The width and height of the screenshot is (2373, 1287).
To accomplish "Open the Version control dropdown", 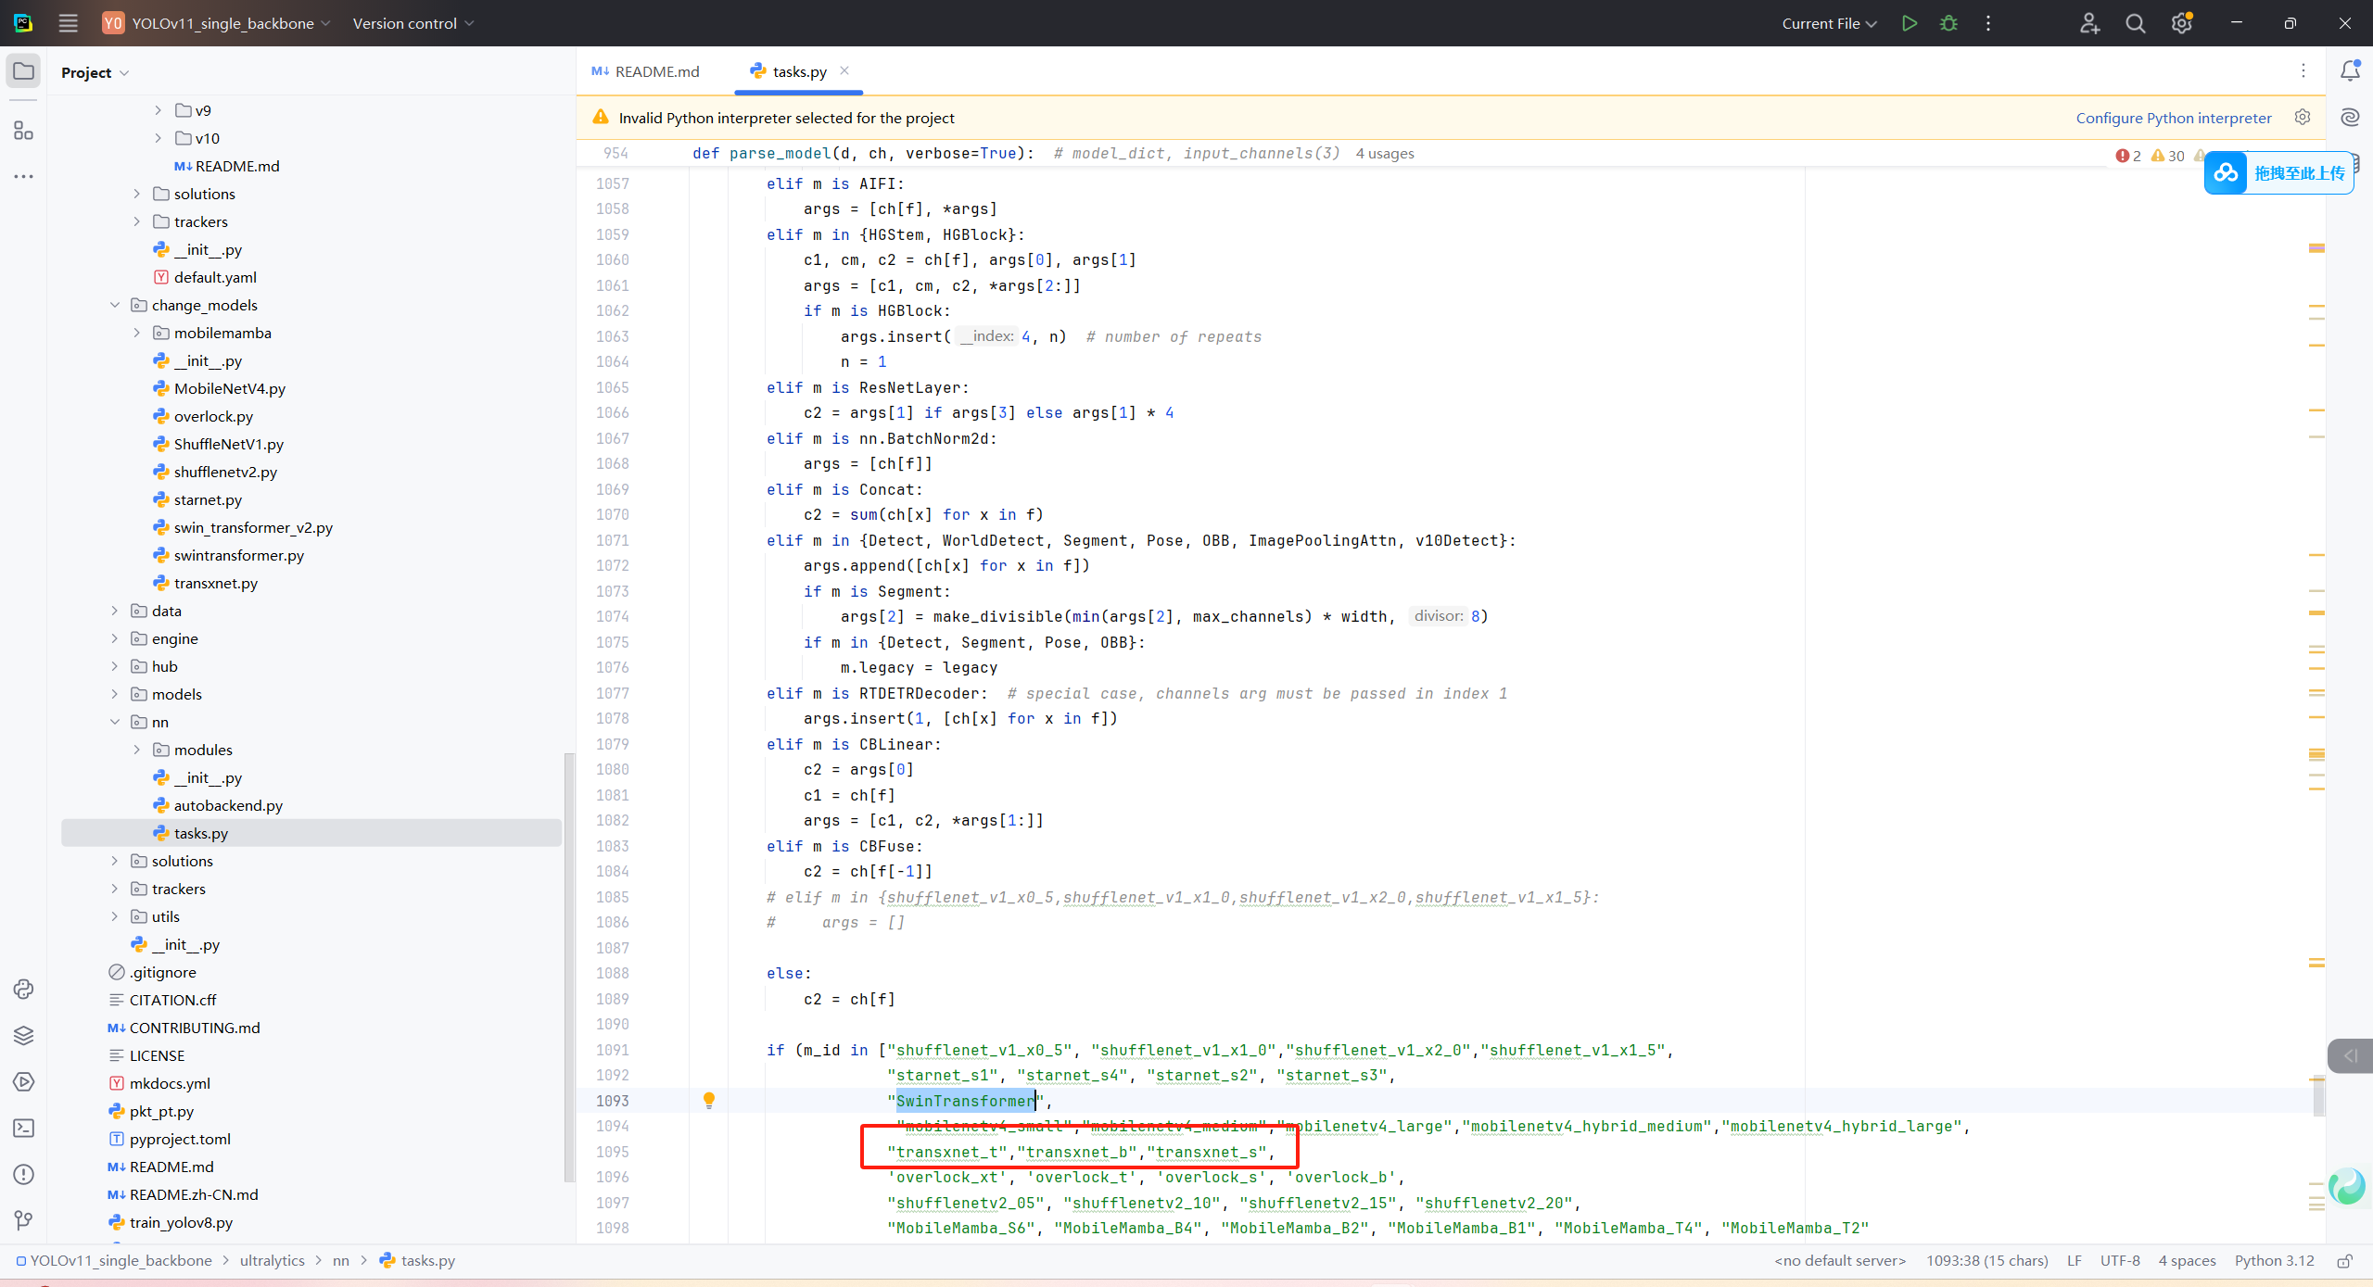I will point(412,23).
